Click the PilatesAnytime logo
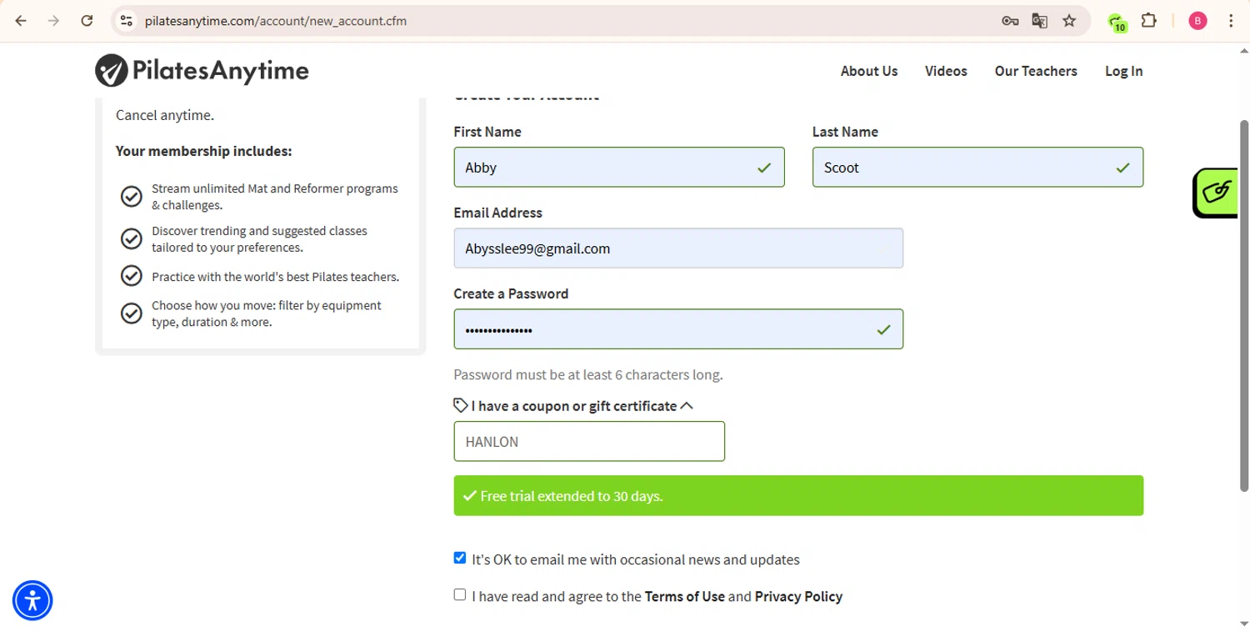The width and height of the screenshot is (1250, 632). click(x=202, y=71)
